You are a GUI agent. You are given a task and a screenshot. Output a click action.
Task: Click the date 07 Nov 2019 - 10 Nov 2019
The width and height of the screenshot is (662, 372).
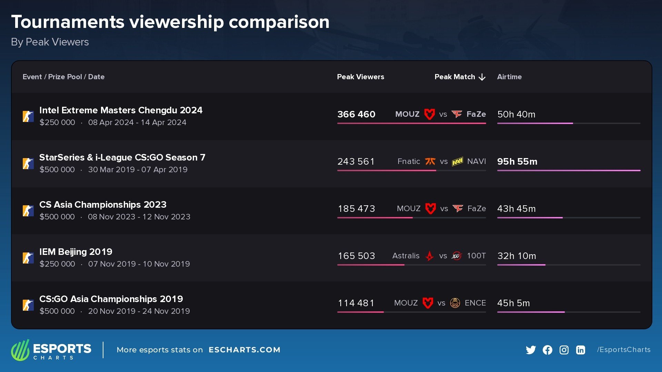[139, 264]
